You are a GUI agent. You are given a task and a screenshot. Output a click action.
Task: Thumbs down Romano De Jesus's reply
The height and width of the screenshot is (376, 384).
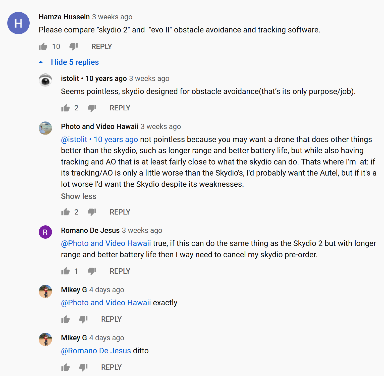click(92, 271)
